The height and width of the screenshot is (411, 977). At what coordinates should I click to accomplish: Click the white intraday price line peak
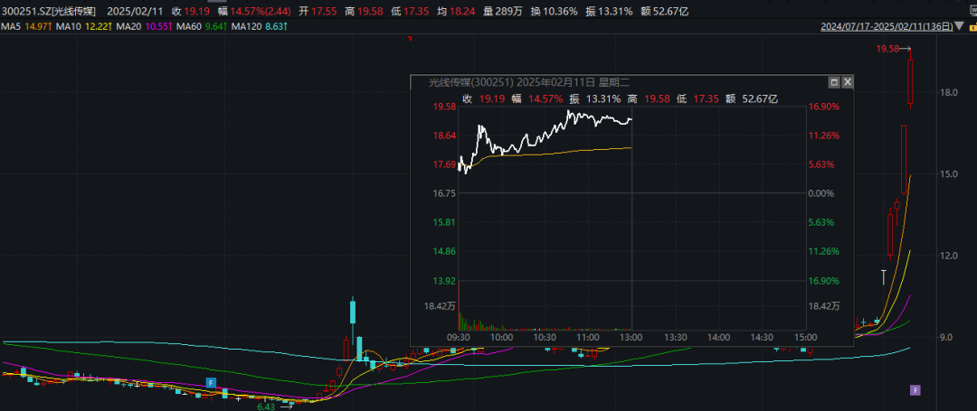click(x=570, y=111)
